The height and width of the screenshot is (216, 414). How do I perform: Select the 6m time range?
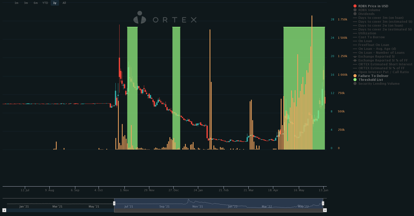36,3
